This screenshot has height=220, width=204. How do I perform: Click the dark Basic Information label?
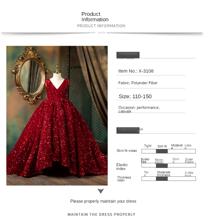pyautogui.click(x=128, y=55)
